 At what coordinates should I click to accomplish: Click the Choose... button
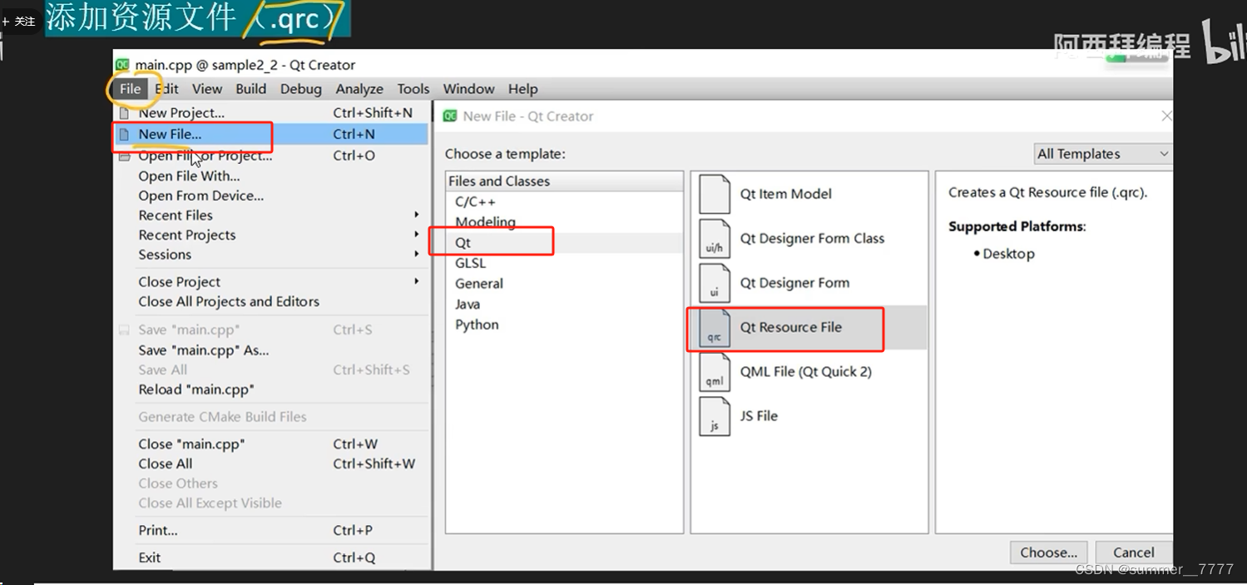pyautogui.click(x=1048, y=553)
